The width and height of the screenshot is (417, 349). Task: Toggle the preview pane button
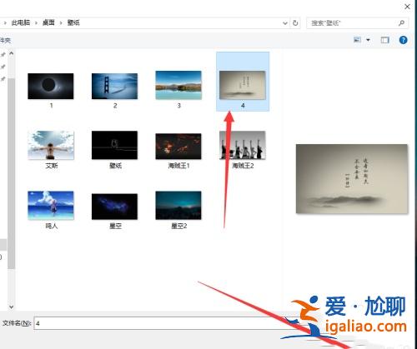click(384, 40)
